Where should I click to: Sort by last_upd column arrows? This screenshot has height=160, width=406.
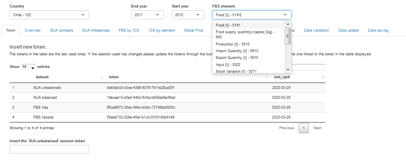tap(323, 77)
